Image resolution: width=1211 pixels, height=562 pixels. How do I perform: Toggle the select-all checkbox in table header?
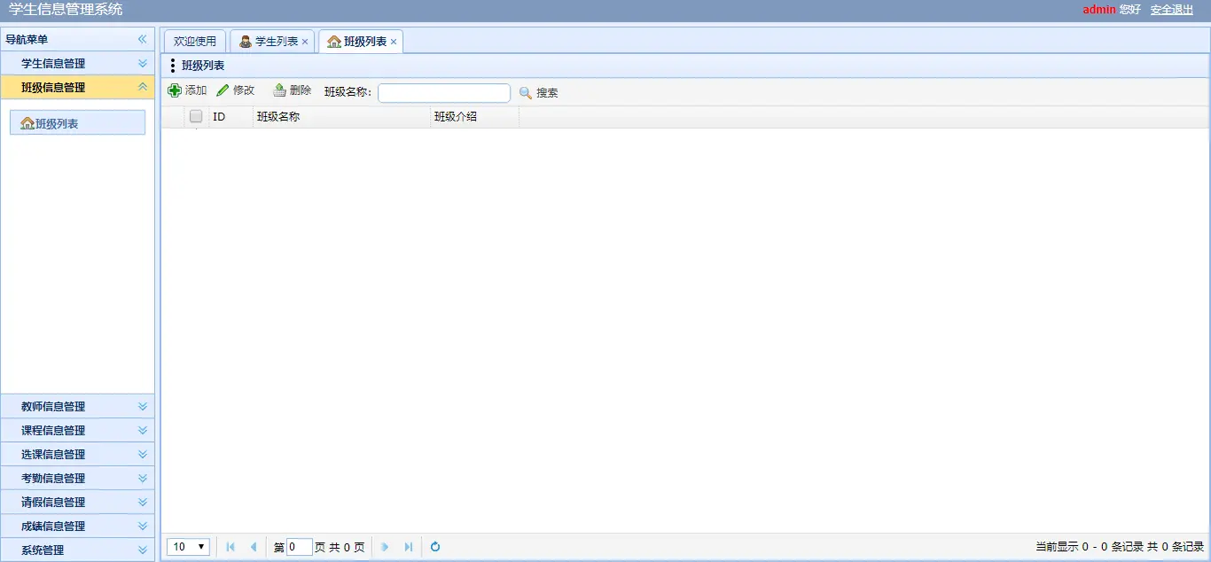[x=195, y=116]
